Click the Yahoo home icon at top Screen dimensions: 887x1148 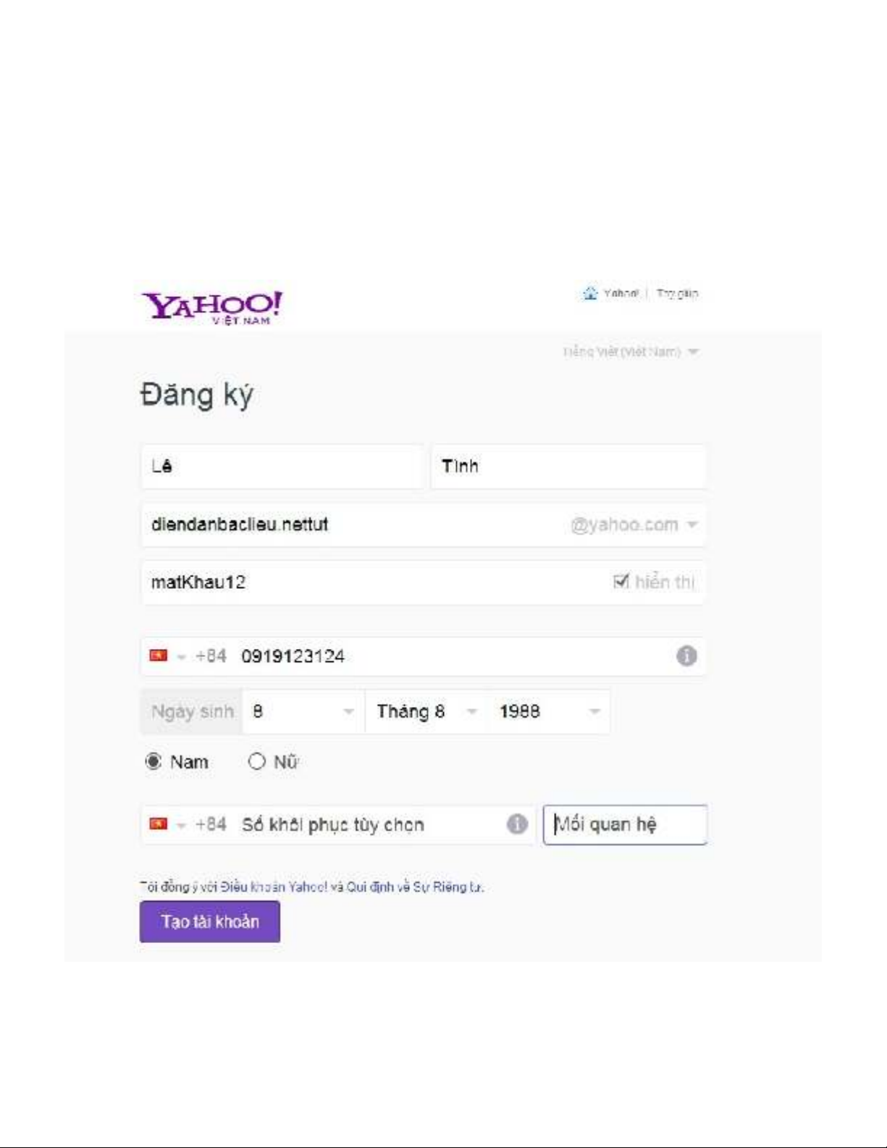click(590, 293)
